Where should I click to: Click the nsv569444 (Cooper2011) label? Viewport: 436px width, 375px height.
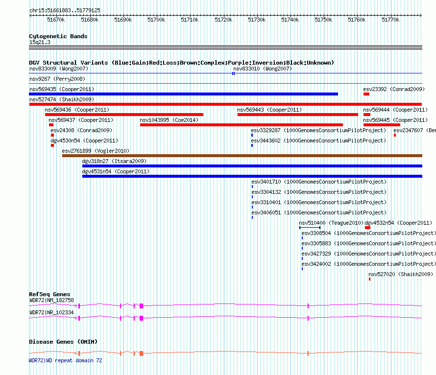[x=395, y=110]
